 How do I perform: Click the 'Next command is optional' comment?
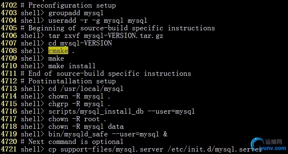pyautogui.click(x=76, y=142)
